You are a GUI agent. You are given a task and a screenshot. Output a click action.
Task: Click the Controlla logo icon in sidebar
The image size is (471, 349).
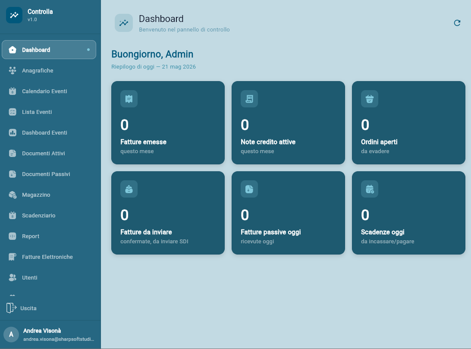click(x=14, y=15)
